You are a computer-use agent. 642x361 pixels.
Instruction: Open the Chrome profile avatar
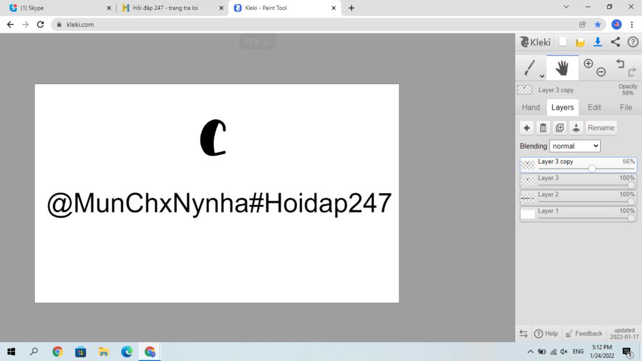point(617,24)
